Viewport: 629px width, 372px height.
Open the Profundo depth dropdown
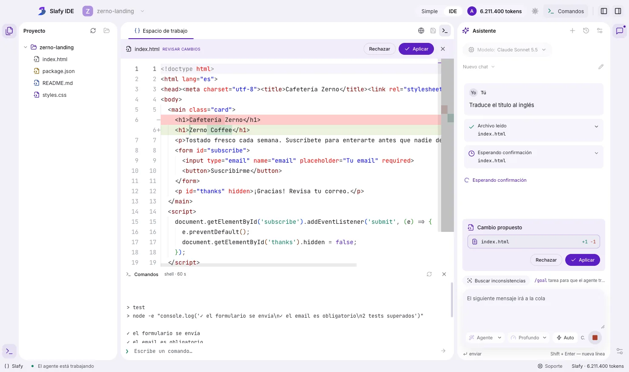[528, 338]
